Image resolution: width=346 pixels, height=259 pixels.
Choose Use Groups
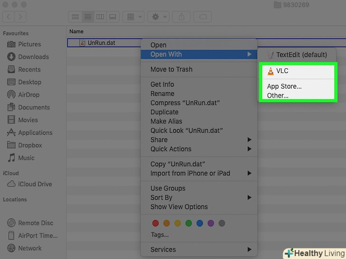199,188
